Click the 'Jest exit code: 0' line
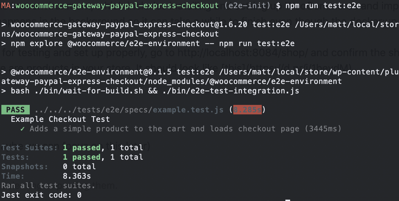Image resolution: width=399 pixels, height=201 pixels. [x=42, y=195]
